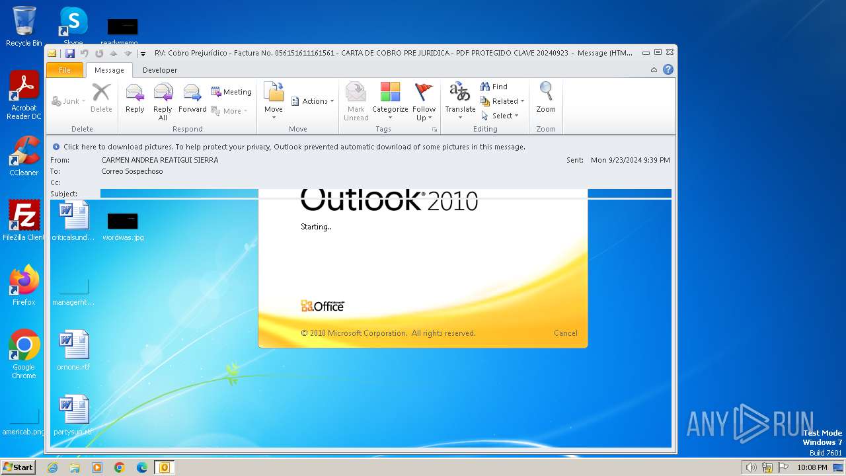The width and height of the screenshot is (846, 476).
Task: Open Follow Up flag options
Action: pyautogui.click(x=424, y=102)
